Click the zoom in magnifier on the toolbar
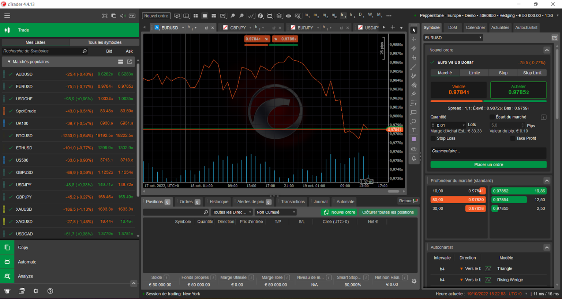This screenshot has width=562, height=299. click(242, 16)
